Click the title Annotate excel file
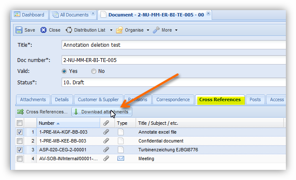Viewport: 296px width, 180px height. (x=158, y=132)
